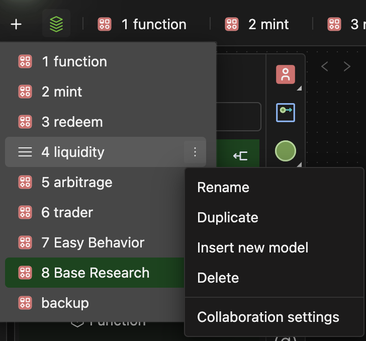Select the red agent person icon
The image size is (366, 341).
pyautogui.click(x=285, y=75)
